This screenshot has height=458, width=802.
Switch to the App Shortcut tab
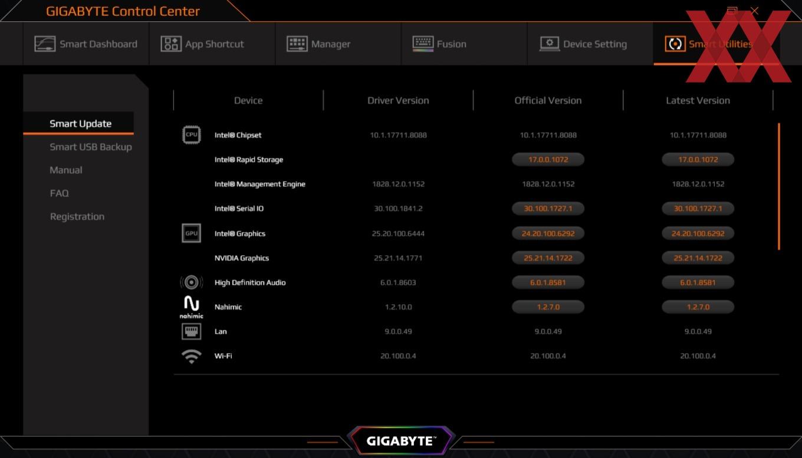[212, 44]
